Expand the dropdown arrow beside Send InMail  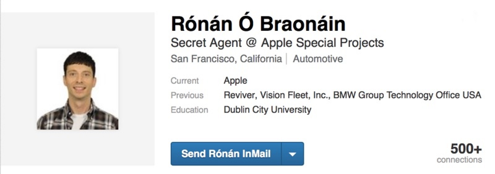(x=292, y=154)
